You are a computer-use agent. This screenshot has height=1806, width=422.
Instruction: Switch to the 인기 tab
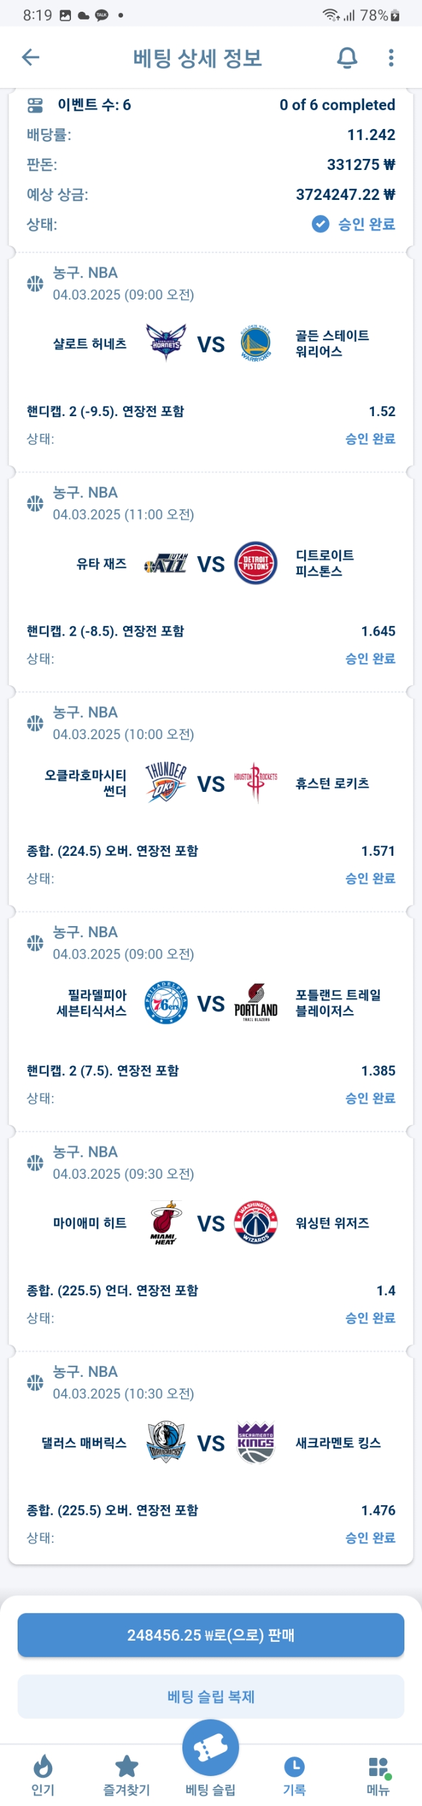(x=43, y=1772)
